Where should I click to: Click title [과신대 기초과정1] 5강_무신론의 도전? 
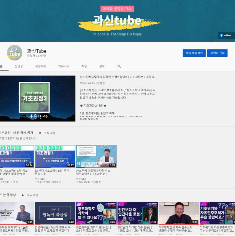coord(52,172)
